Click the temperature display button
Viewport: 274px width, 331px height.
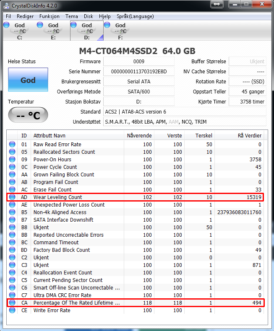(28, 115)
